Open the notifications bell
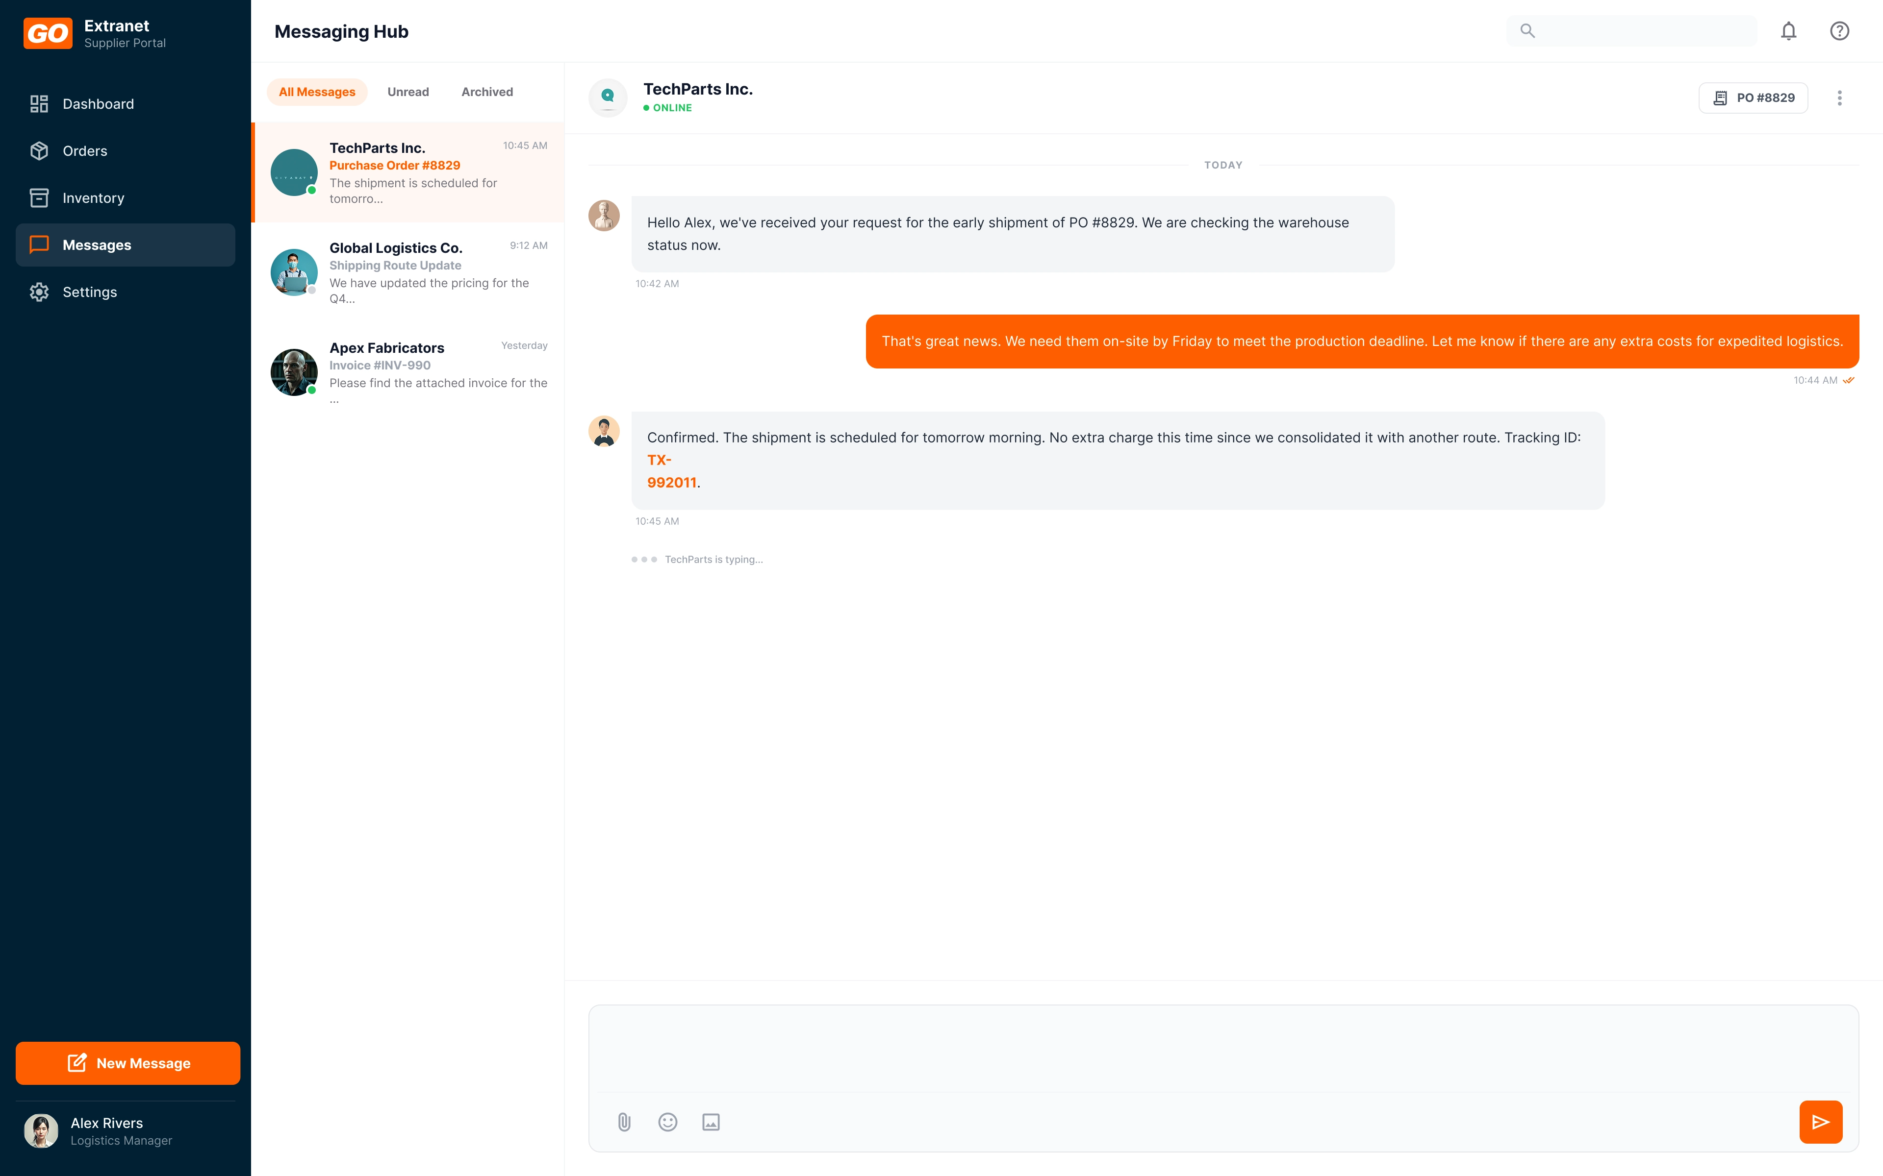The height and width of the screenshot is (1176, 1883). 1788,31
